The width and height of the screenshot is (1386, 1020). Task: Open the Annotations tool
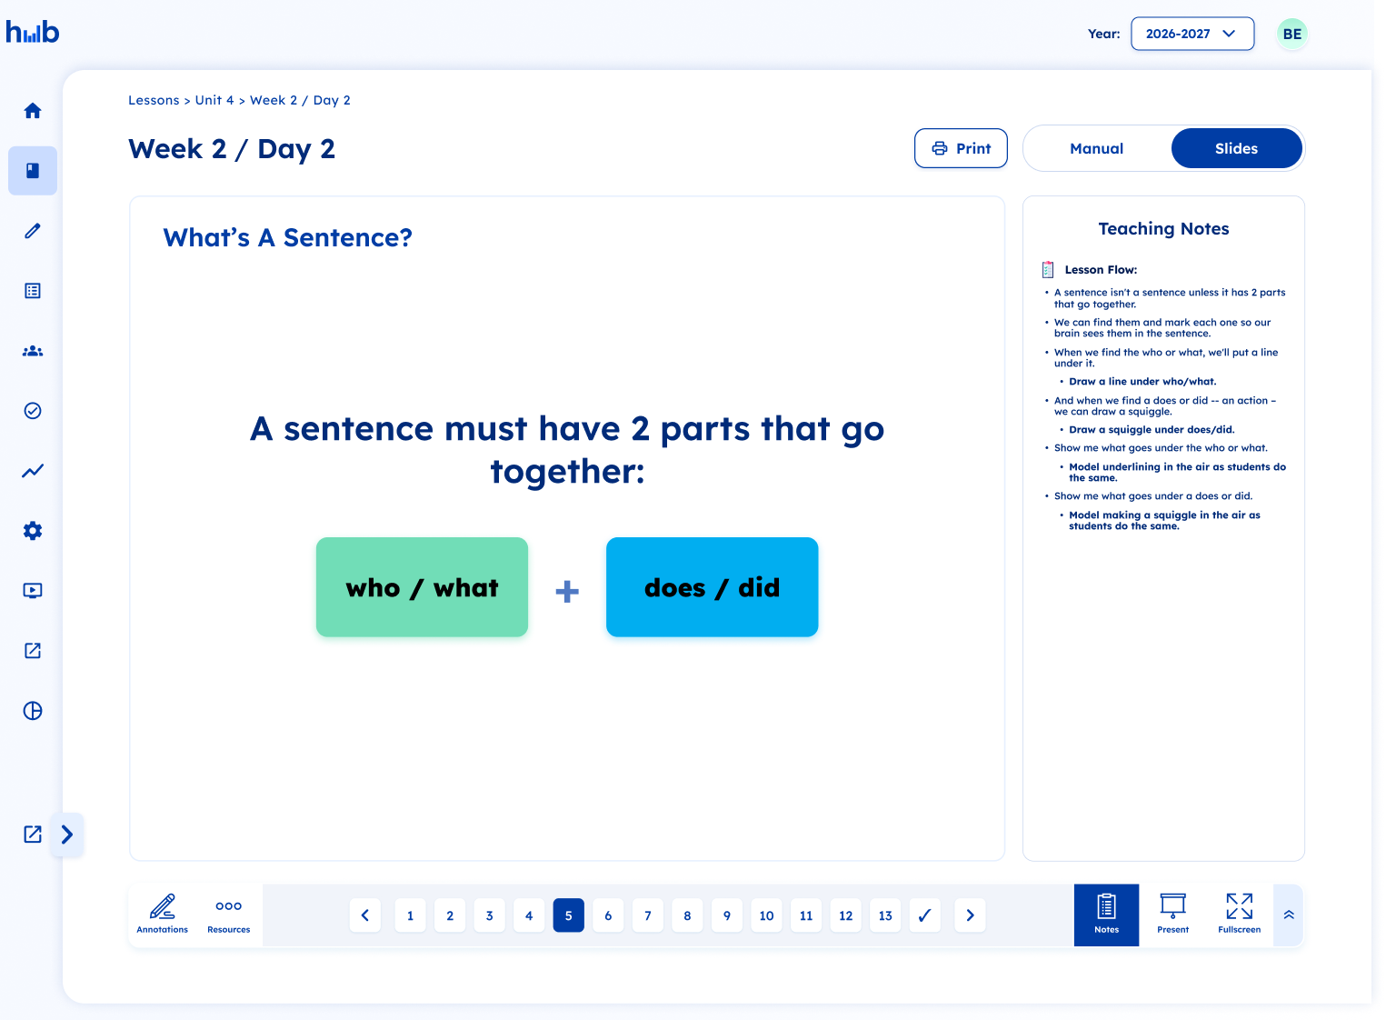click(163, 914)
